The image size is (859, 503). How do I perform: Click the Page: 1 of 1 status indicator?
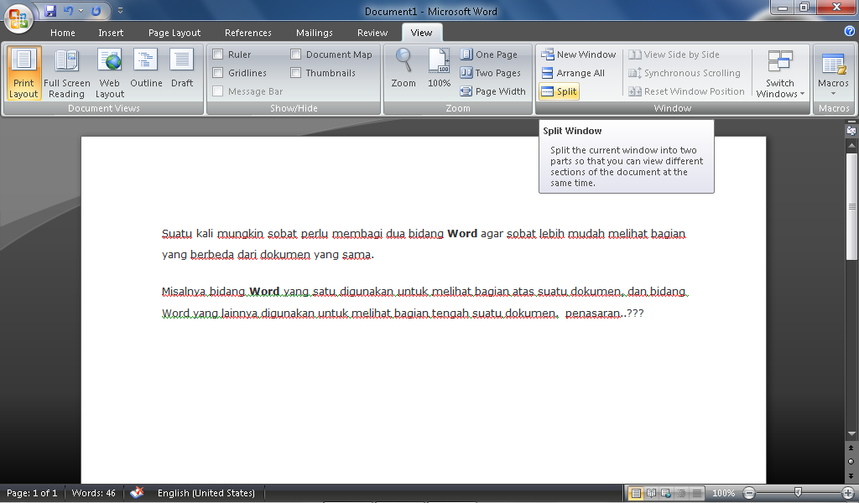[32, 493]
